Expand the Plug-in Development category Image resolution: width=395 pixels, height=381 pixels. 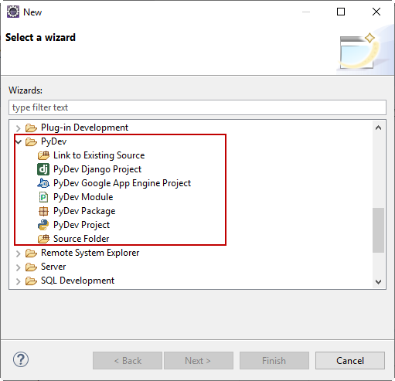pos(19,128)
